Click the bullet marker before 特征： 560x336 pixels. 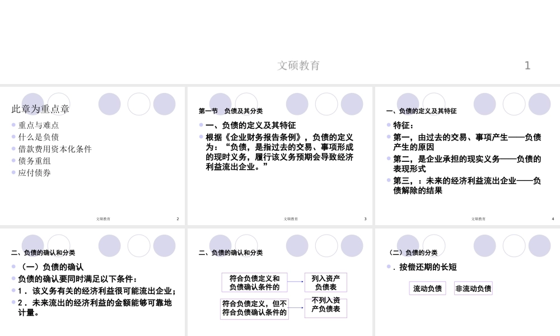[388, 125]
